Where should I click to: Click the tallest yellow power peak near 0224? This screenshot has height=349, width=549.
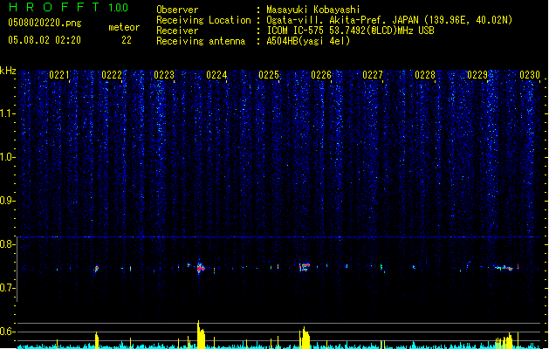[x=201, y=334]
